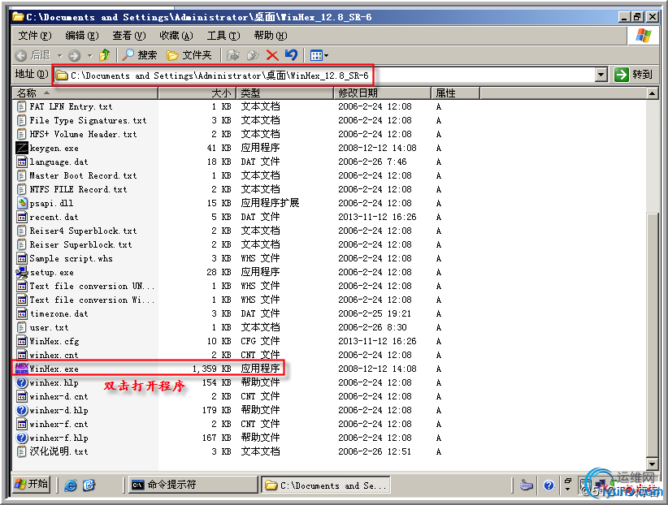Select file Reiser4 Superblock.txt
The width and height of the screenshot is (668, 505).
[x=83, y=231]
